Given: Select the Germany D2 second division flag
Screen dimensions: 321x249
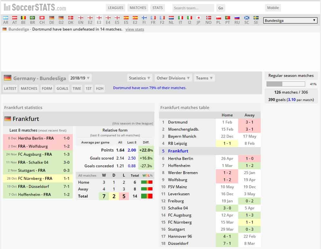Looking at the screenshot, I should pyautogui.click(x=61, y=18).
